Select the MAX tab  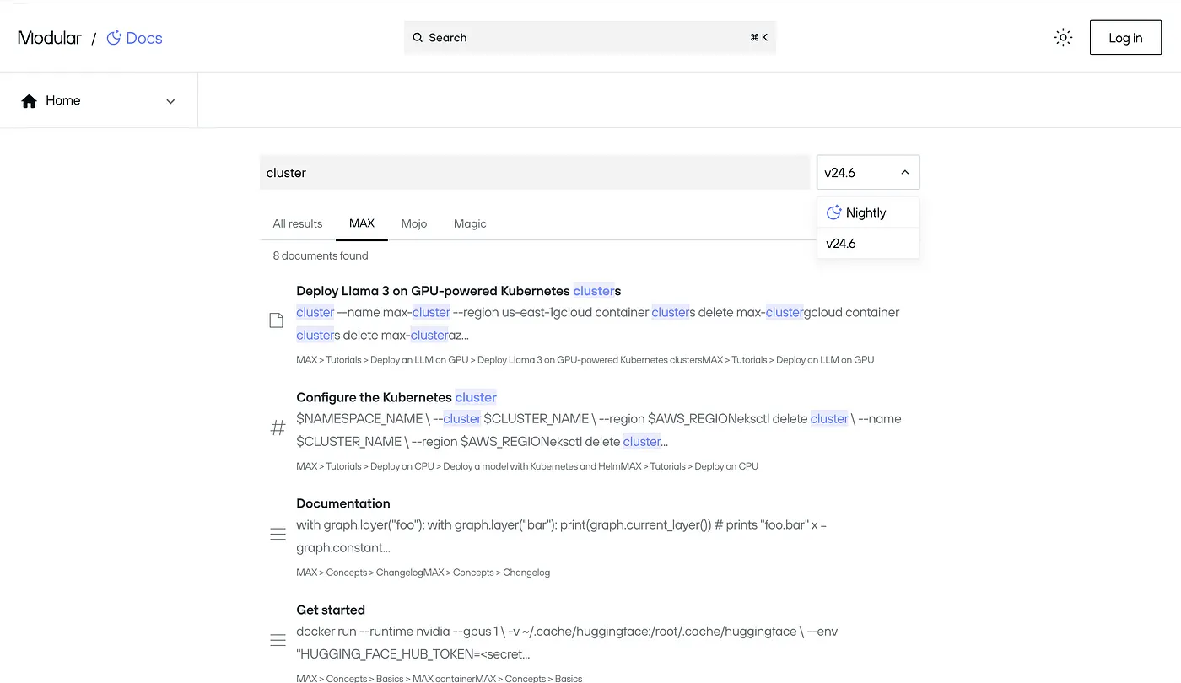(362, 223)
